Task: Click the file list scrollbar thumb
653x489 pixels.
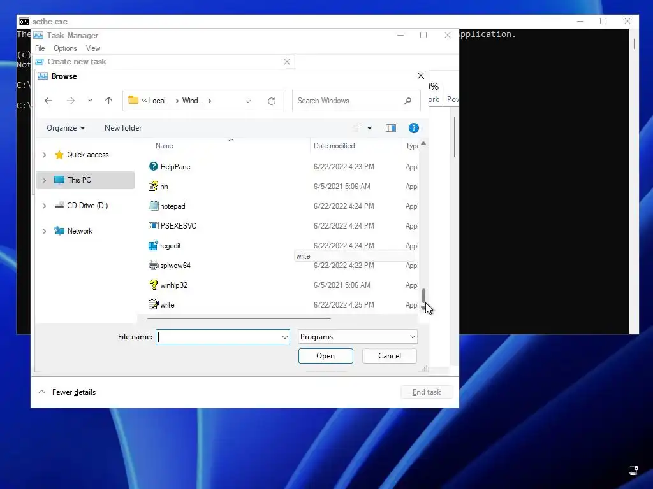Action: pyautogui.click(x=423, y=296)
